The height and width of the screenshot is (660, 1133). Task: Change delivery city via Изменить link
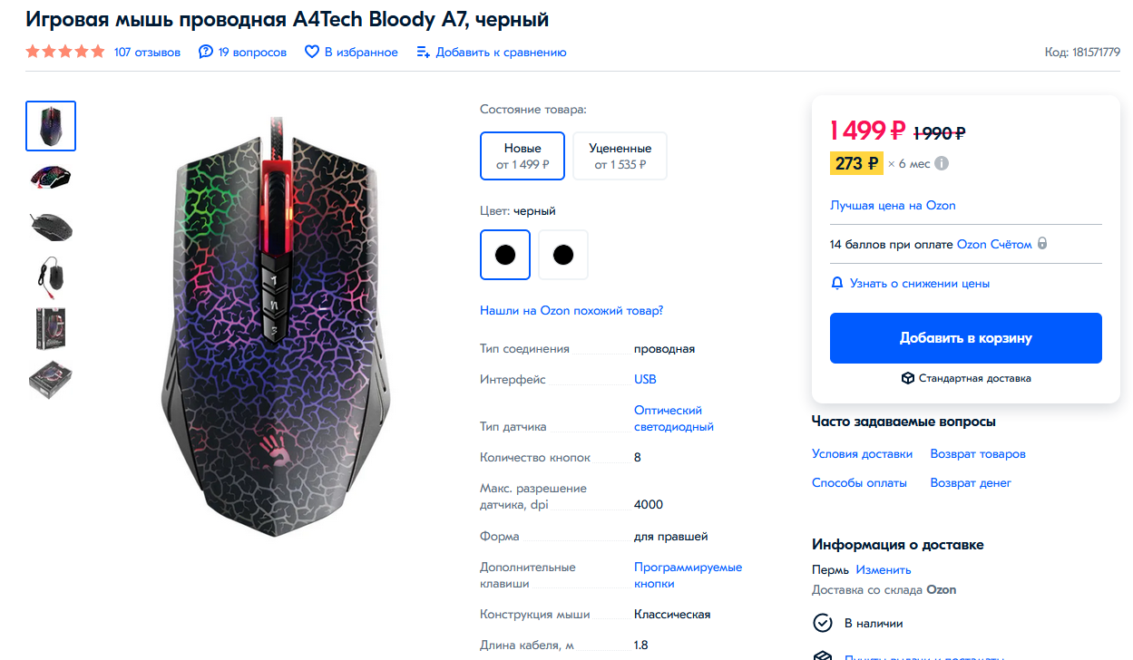(883, 570)
